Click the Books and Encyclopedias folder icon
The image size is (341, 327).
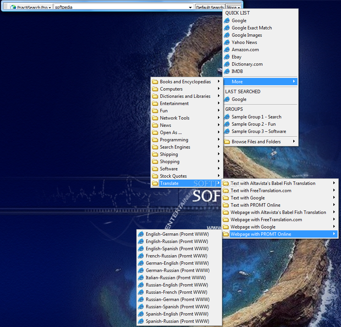pyautogui.click(x=155, y=82)
